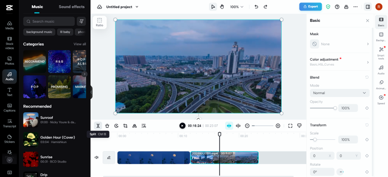Open the Background settings tab
This screenshot has height=177, width=388.
click(381, 37)
